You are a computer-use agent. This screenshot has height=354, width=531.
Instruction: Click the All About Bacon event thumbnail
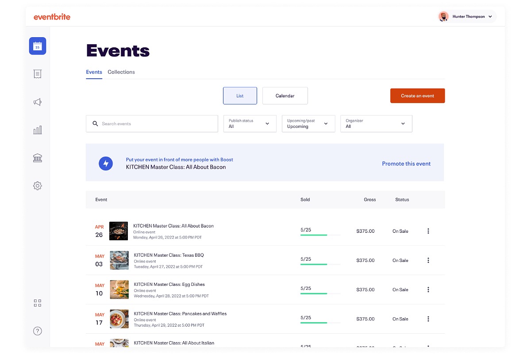(119, 231)
